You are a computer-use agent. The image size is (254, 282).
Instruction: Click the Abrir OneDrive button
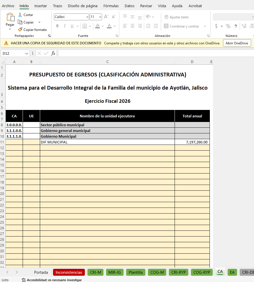pyautogui.click(x=237, y=43)
